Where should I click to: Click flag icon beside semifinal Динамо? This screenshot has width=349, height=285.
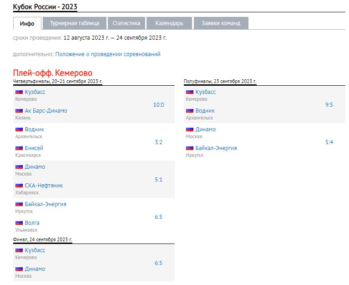pyautogui.click(x=190, y=130)
